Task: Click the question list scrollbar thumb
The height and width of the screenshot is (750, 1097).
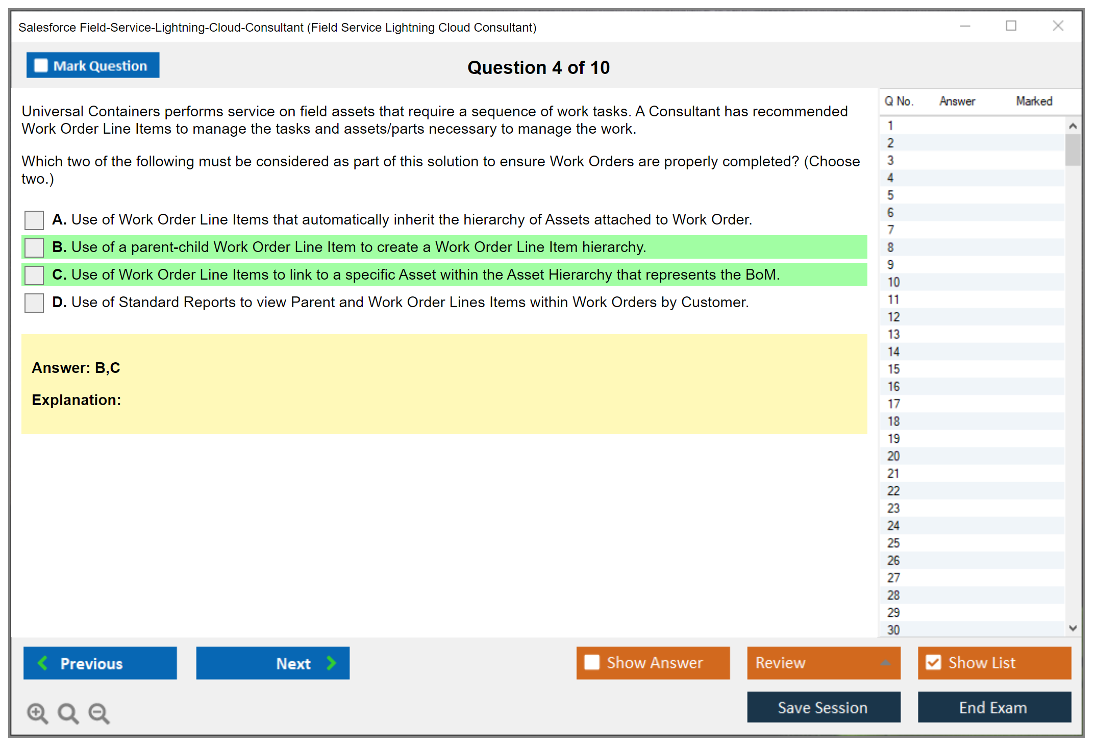Action: click(x=1073, y=149)
